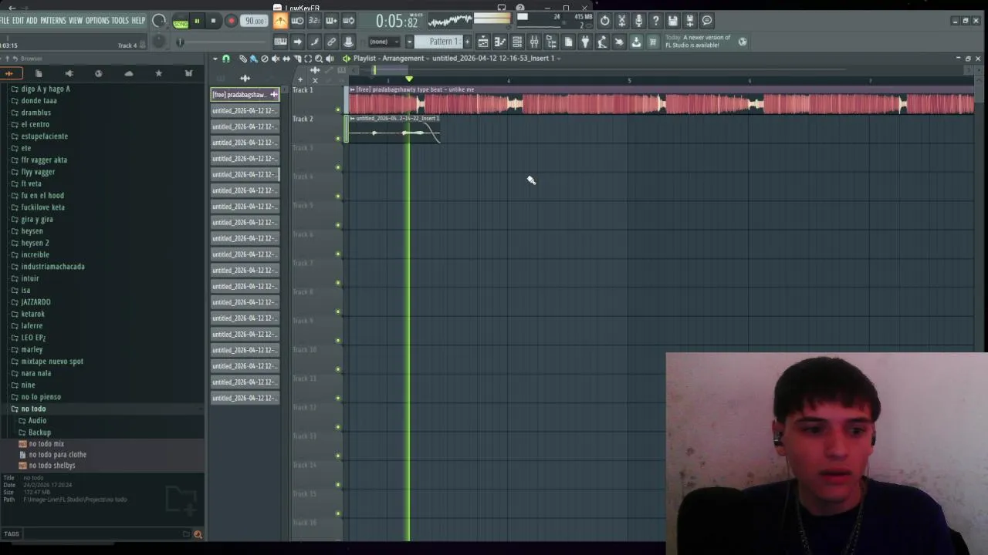Screen dimensions: 988x555
Task: Open pattern menu arrow left of Pattern 1
Action: (409, 42)
